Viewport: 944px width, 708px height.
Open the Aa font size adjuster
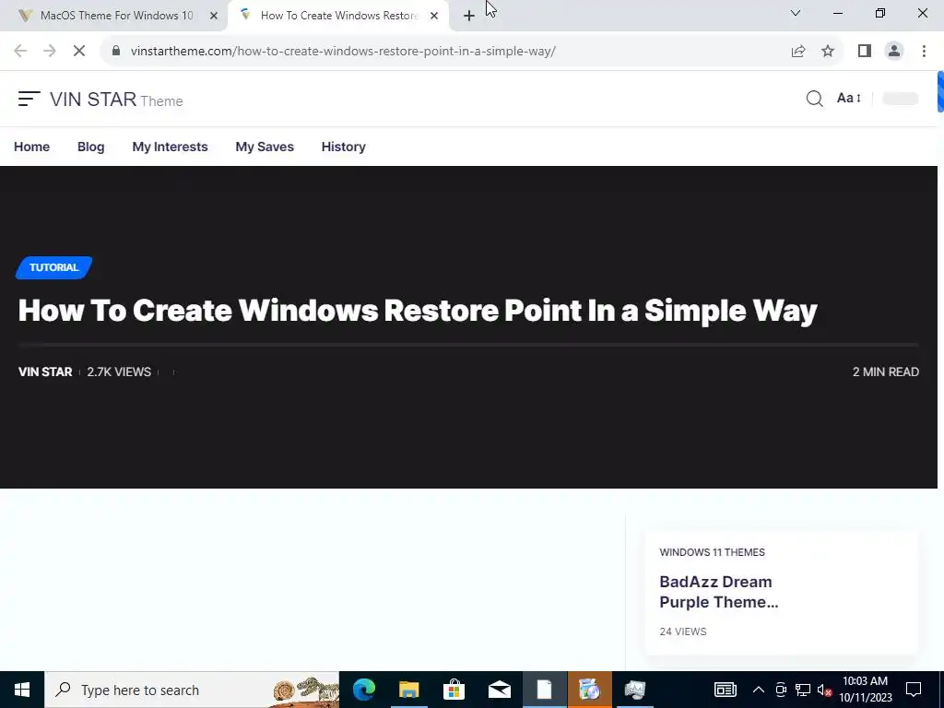[849, 98]
